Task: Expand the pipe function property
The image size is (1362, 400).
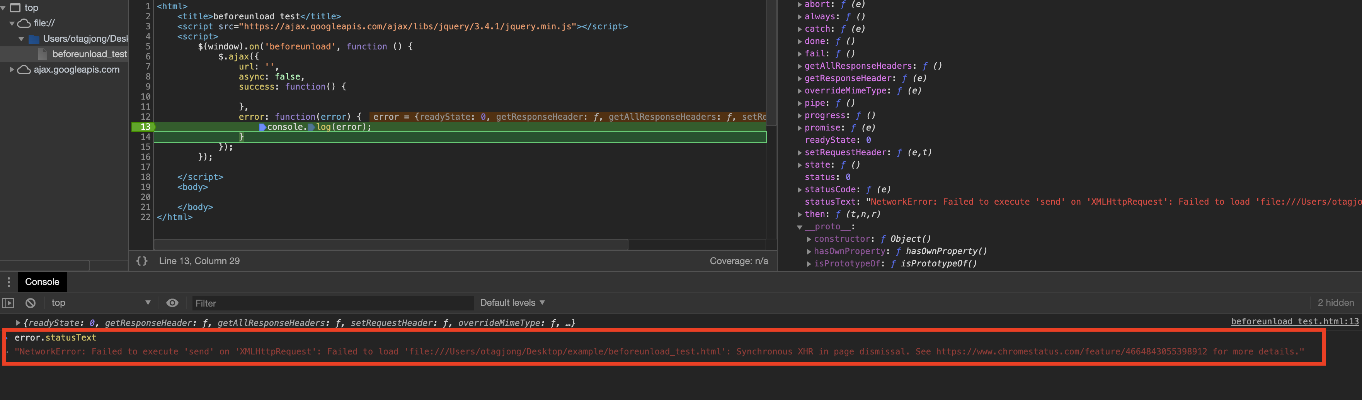Action: 800,103
